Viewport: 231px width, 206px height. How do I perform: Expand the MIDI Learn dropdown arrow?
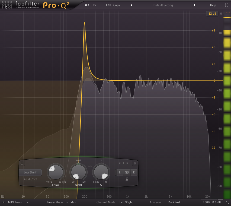pyautogui.click(x=27, y=202)
